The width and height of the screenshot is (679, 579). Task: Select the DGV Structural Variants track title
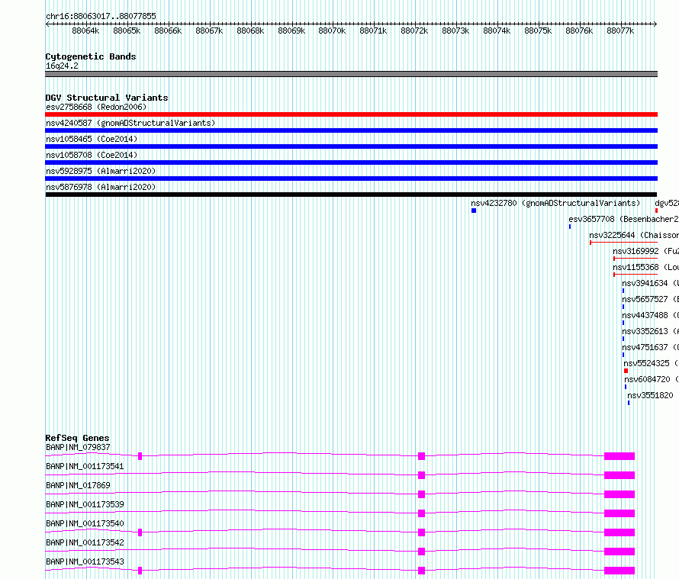[107, 98]
